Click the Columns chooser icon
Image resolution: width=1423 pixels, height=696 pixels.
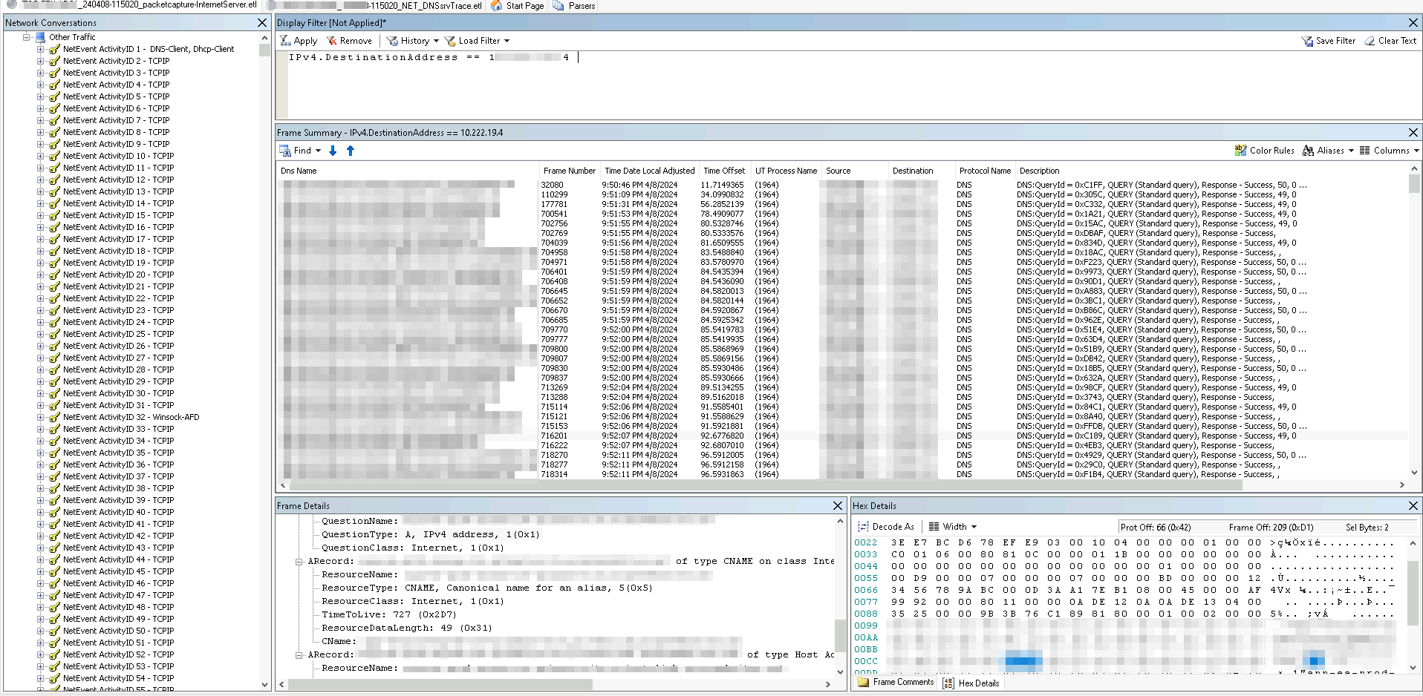click(1365, 151)
